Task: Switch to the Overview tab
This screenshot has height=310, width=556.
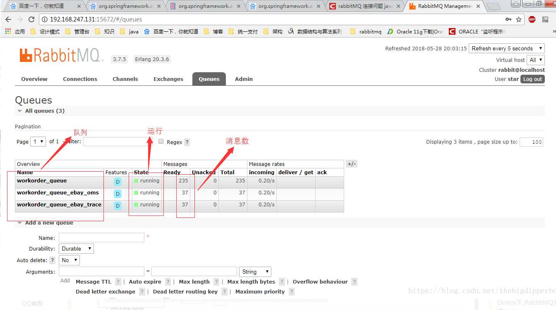Action: point(34,79)
